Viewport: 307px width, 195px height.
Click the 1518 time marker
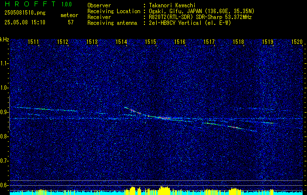pos(239,41)
